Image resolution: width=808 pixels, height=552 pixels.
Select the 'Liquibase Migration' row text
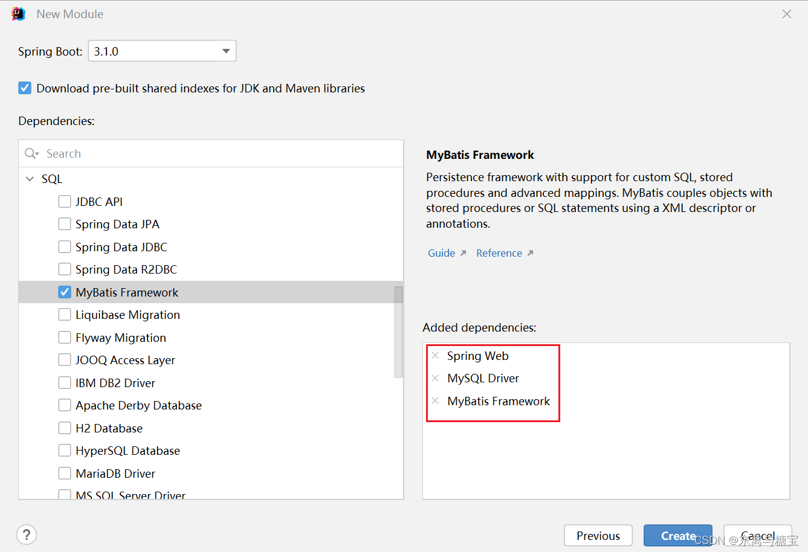[x=128, y=315]
